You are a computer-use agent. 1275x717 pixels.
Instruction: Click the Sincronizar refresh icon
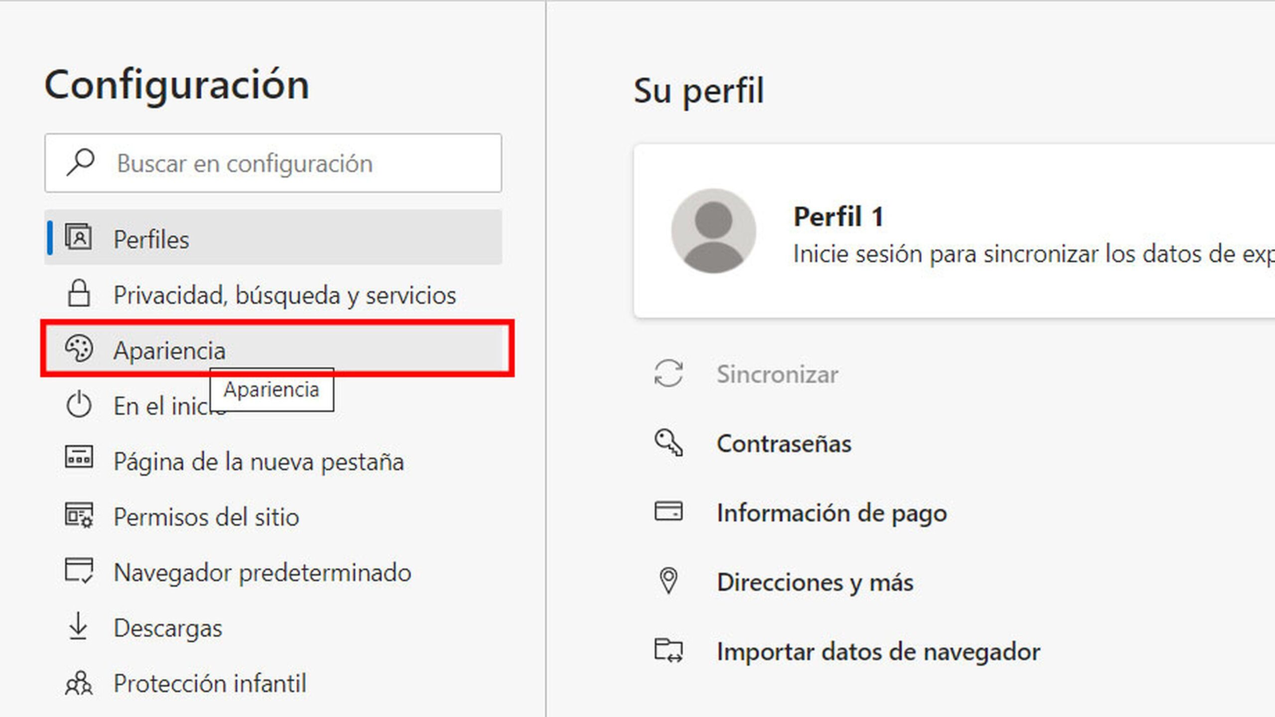[x=667, y=374]
